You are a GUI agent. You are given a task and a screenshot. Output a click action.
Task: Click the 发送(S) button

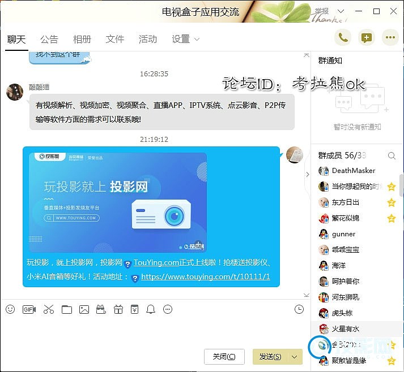[270, 357]
